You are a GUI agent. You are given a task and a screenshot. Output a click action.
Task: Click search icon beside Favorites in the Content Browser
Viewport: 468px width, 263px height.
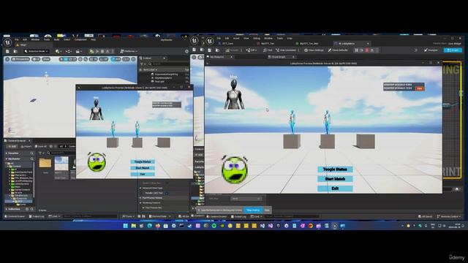coord(32,153)
